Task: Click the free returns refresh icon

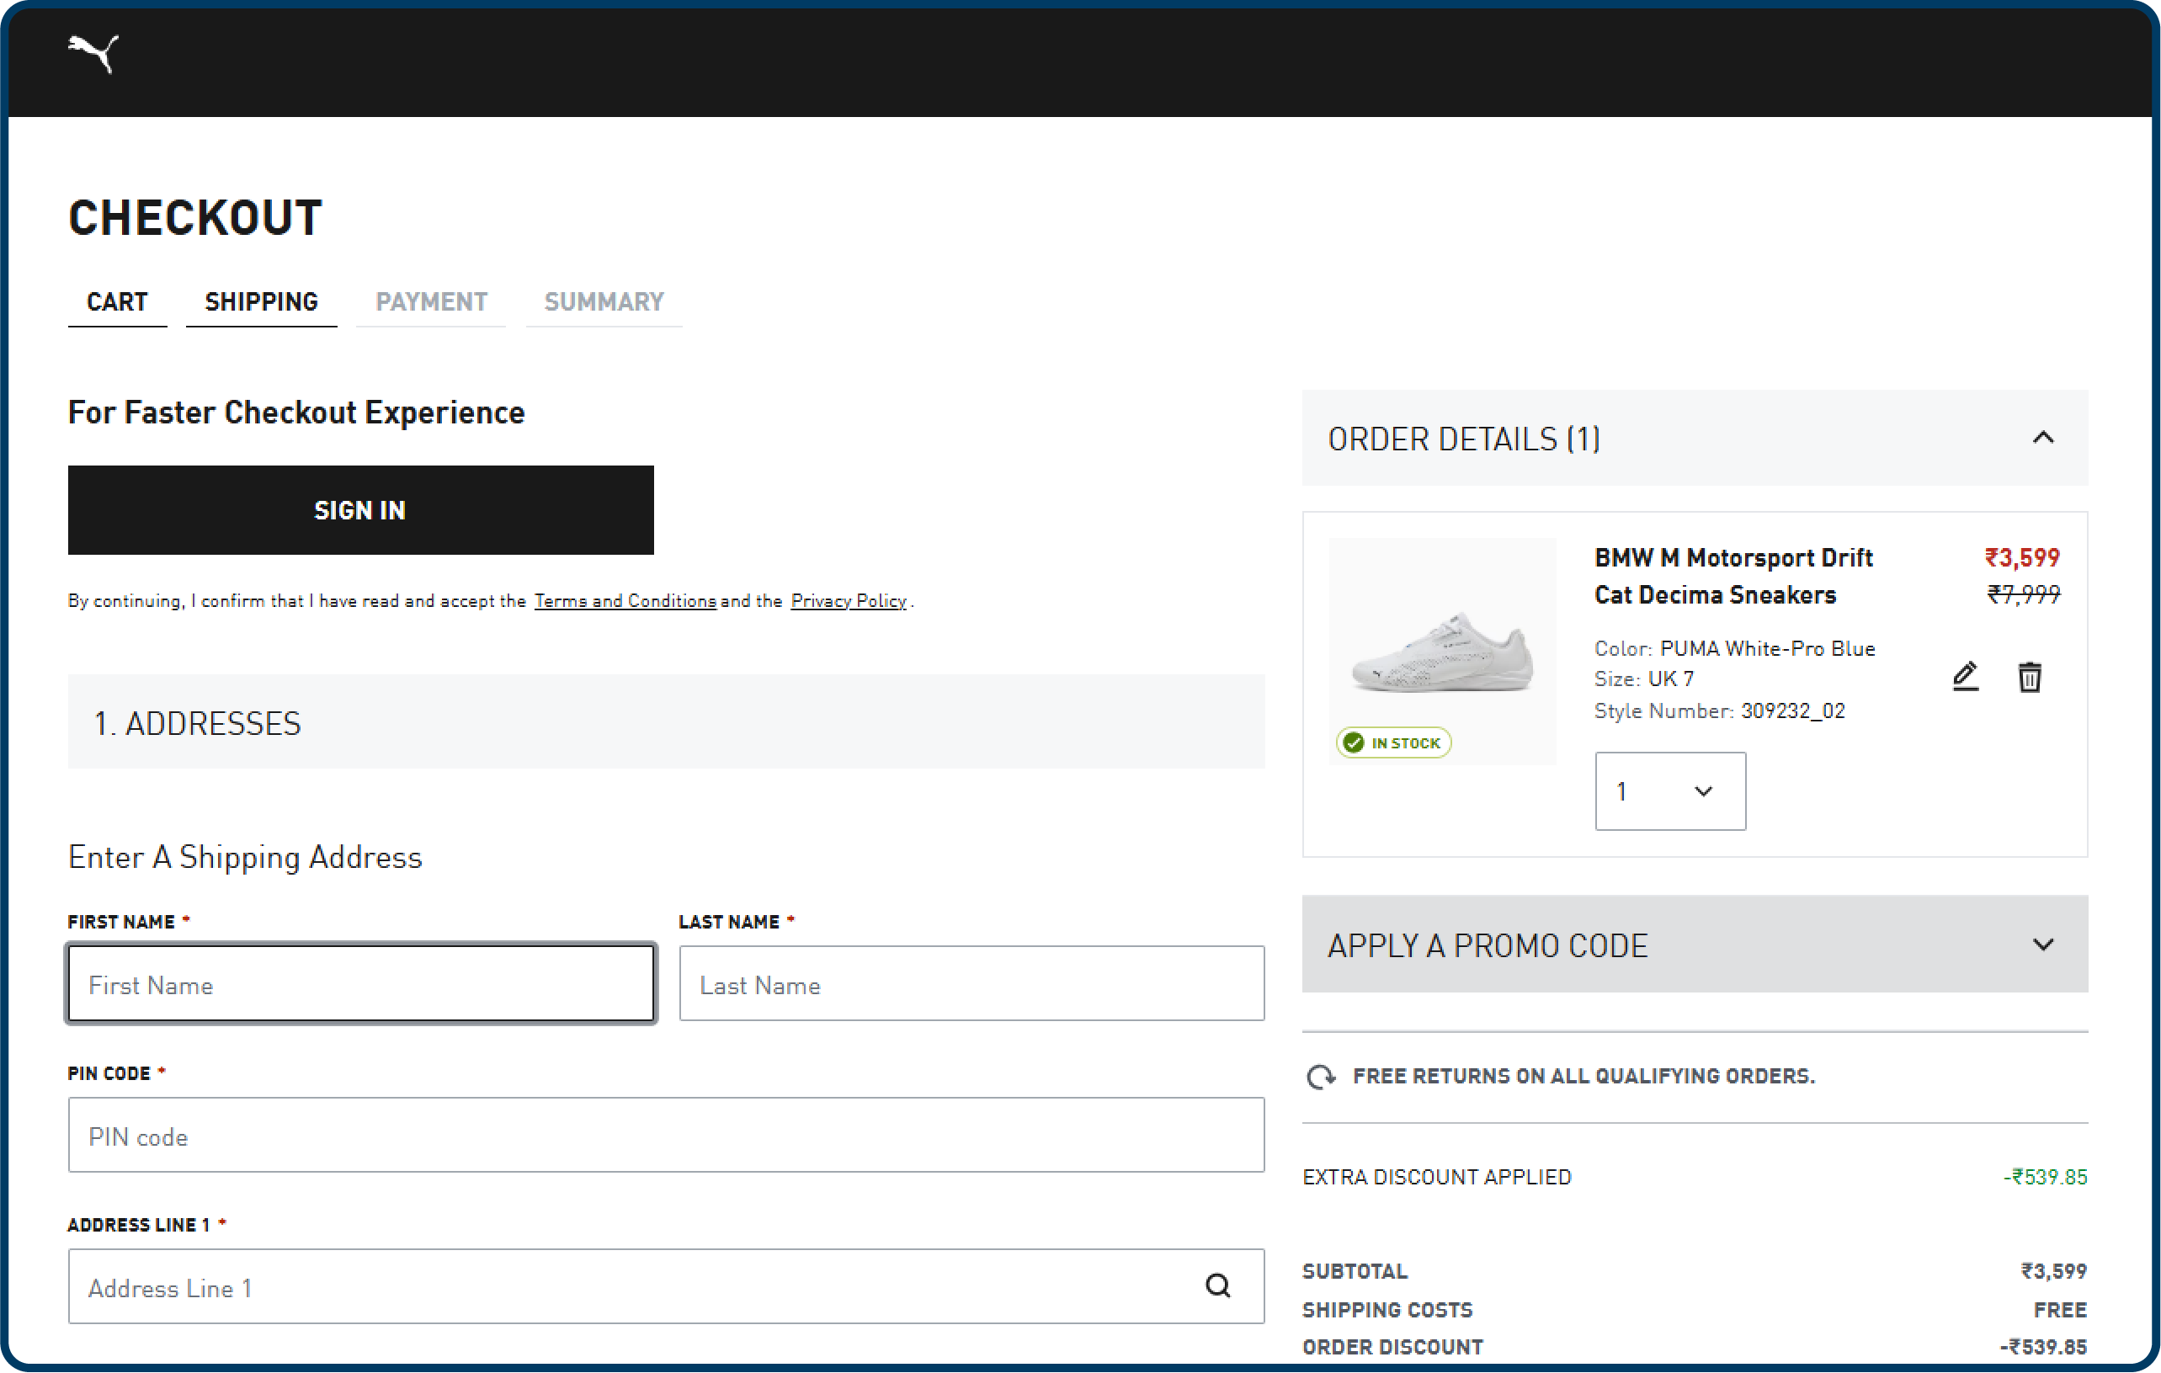Action: (1320, 1075)
